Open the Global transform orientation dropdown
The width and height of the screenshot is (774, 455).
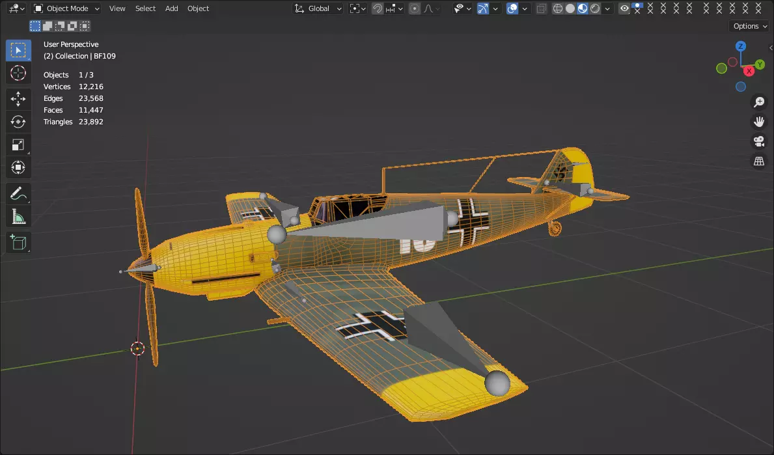pyautogui.click(x=318, y=8)
